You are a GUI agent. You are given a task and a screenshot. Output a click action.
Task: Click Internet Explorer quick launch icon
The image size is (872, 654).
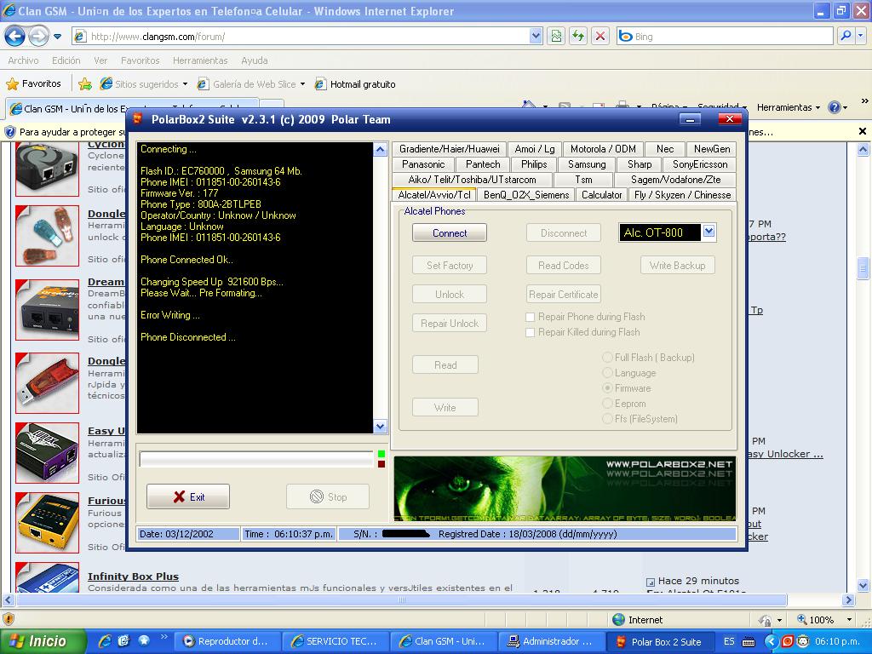tap(104, 641)
